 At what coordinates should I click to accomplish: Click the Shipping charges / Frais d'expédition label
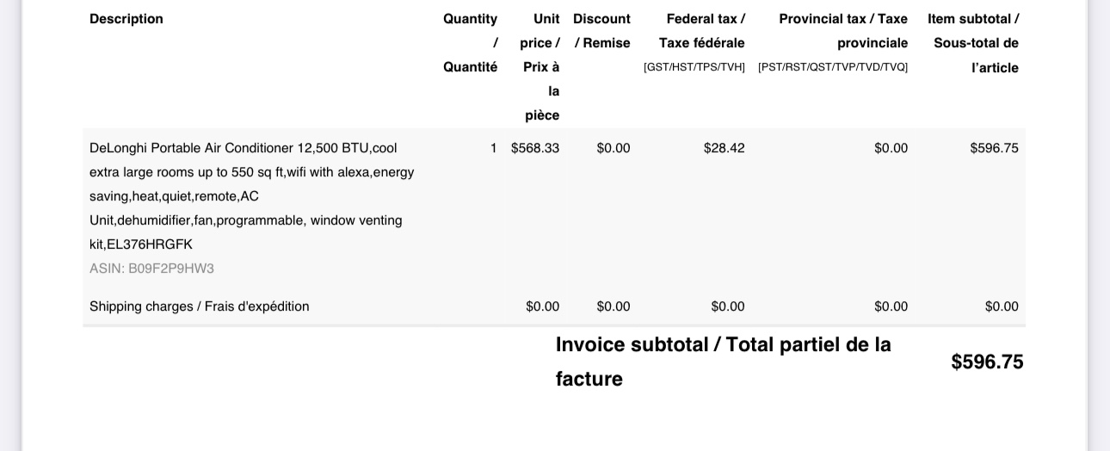point(199,306)
